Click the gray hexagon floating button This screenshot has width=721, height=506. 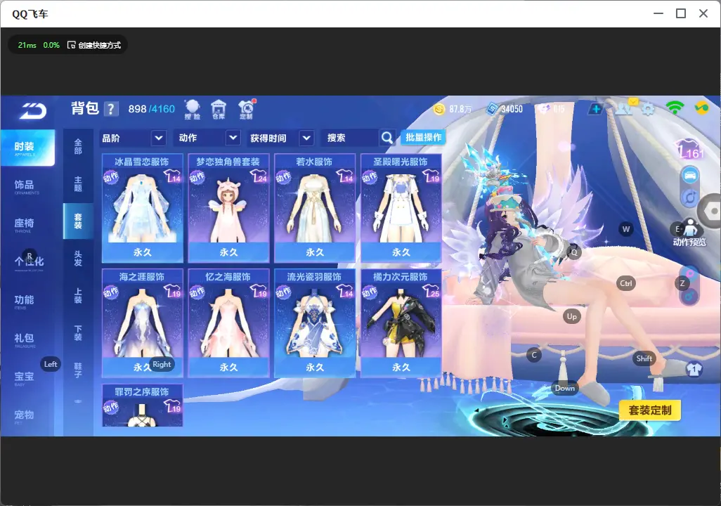point(710,212)
